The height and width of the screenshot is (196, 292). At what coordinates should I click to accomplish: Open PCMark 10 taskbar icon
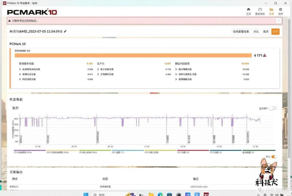tap(206, 194)
